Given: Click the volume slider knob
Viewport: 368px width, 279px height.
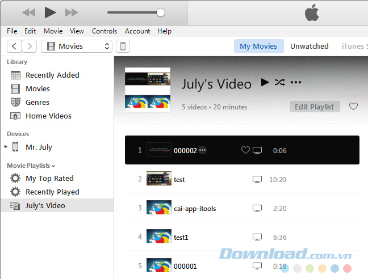Looking at the screenshot, I should (161, 12).
